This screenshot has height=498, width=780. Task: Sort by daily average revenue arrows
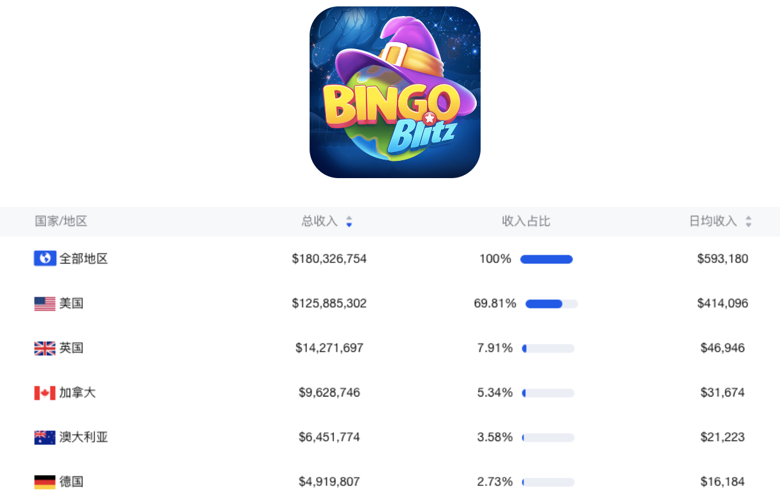749,222
